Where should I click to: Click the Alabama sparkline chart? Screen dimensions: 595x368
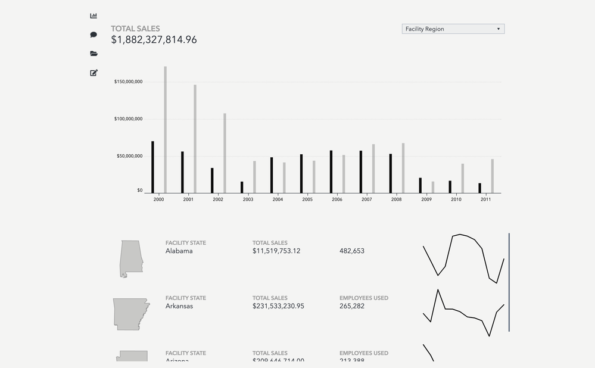click(463, 259)
